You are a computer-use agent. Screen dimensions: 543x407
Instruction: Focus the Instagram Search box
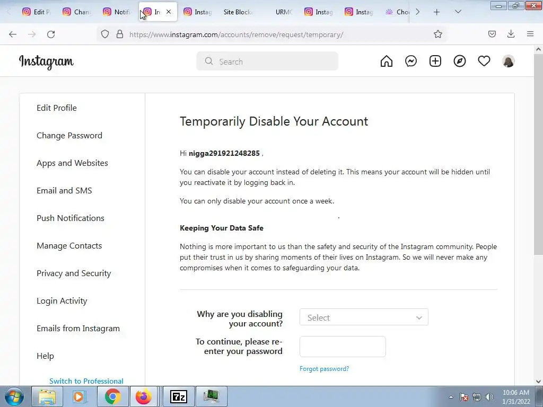[x=267, y=61]
